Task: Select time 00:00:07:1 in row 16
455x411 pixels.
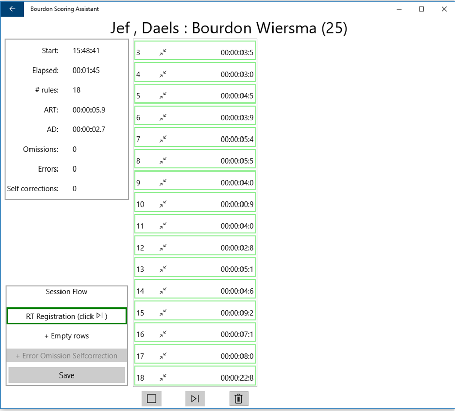Action: [237, 334]
